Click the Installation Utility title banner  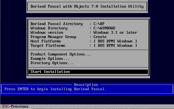pos(87,6)
